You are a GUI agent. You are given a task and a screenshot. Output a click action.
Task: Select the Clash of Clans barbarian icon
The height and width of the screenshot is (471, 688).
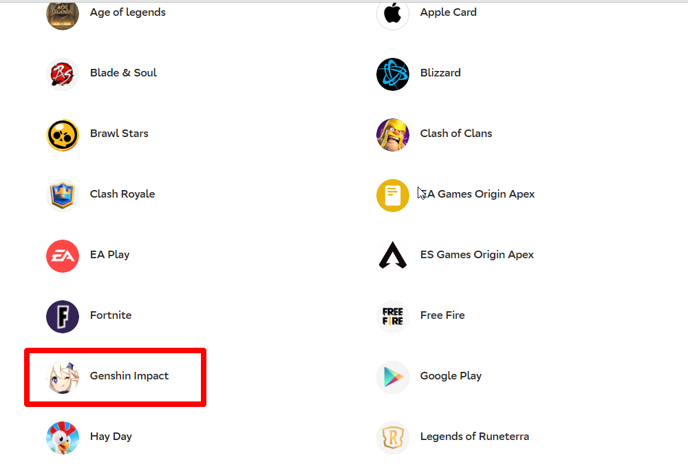(x=393, y=135)
